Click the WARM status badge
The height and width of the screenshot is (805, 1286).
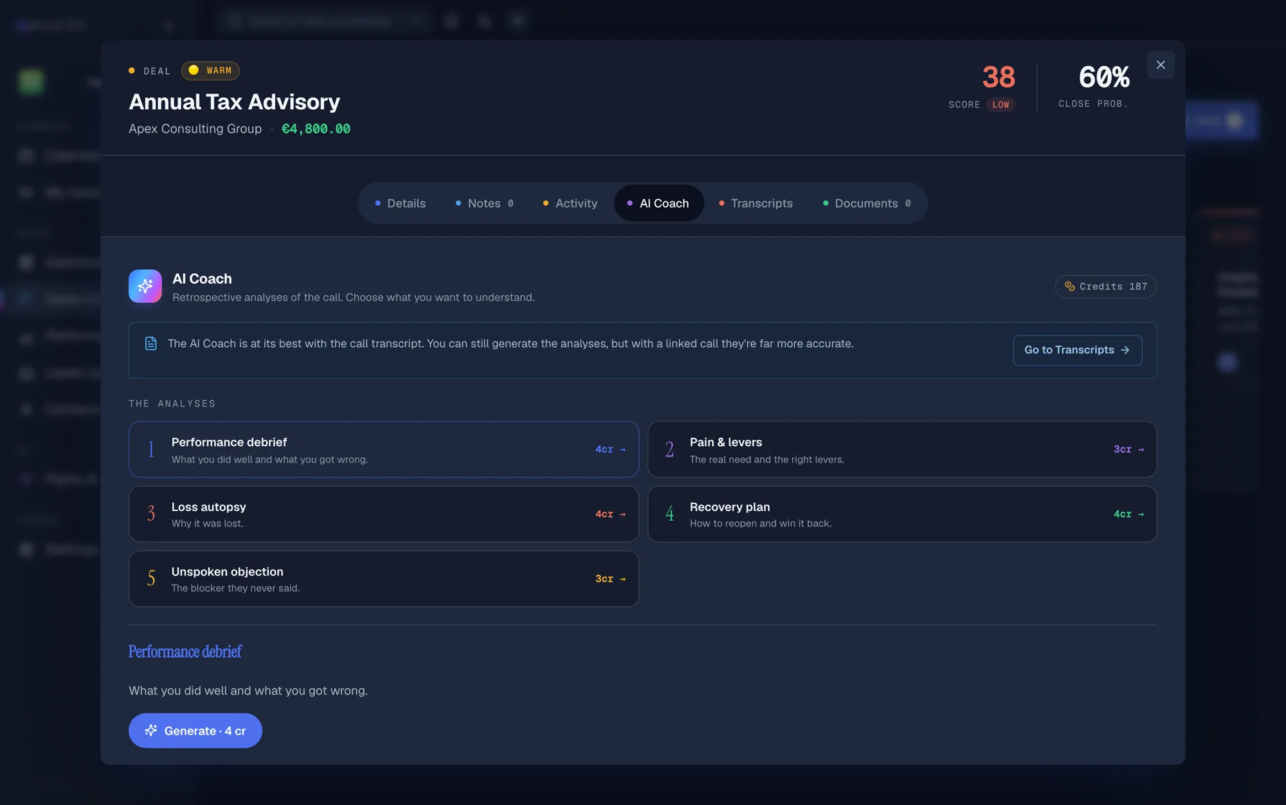(x=210, y=71)
